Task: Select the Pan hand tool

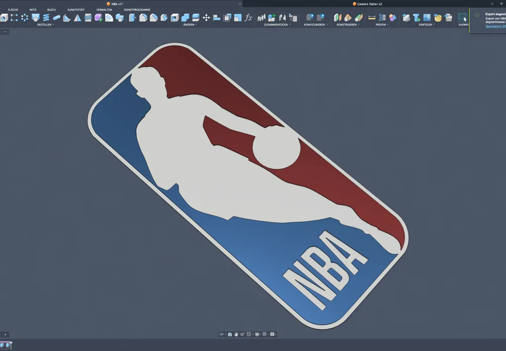Action: pyautogui.click(x=236, y=334)
